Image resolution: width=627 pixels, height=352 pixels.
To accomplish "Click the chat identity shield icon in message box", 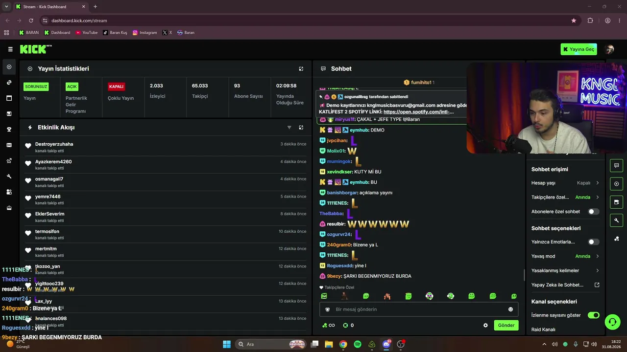I will click(328, 309).
